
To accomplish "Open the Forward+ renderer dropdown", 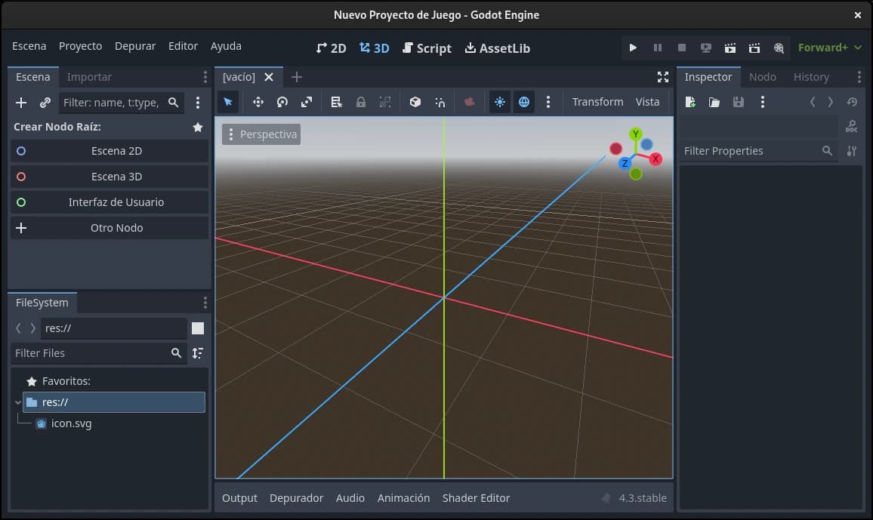I will 829,48.
